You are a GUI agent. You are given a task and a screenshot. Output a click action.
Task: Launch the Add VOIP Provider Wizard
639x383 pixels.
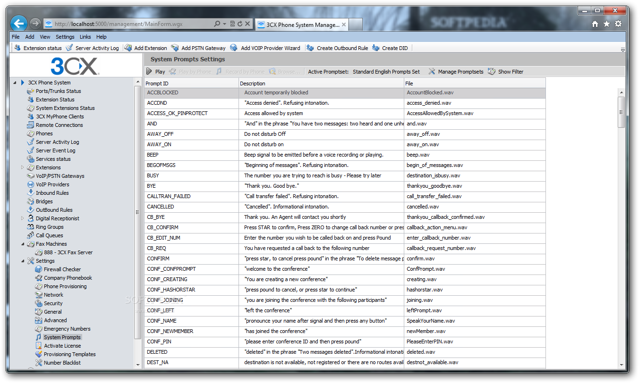(265, 48)
